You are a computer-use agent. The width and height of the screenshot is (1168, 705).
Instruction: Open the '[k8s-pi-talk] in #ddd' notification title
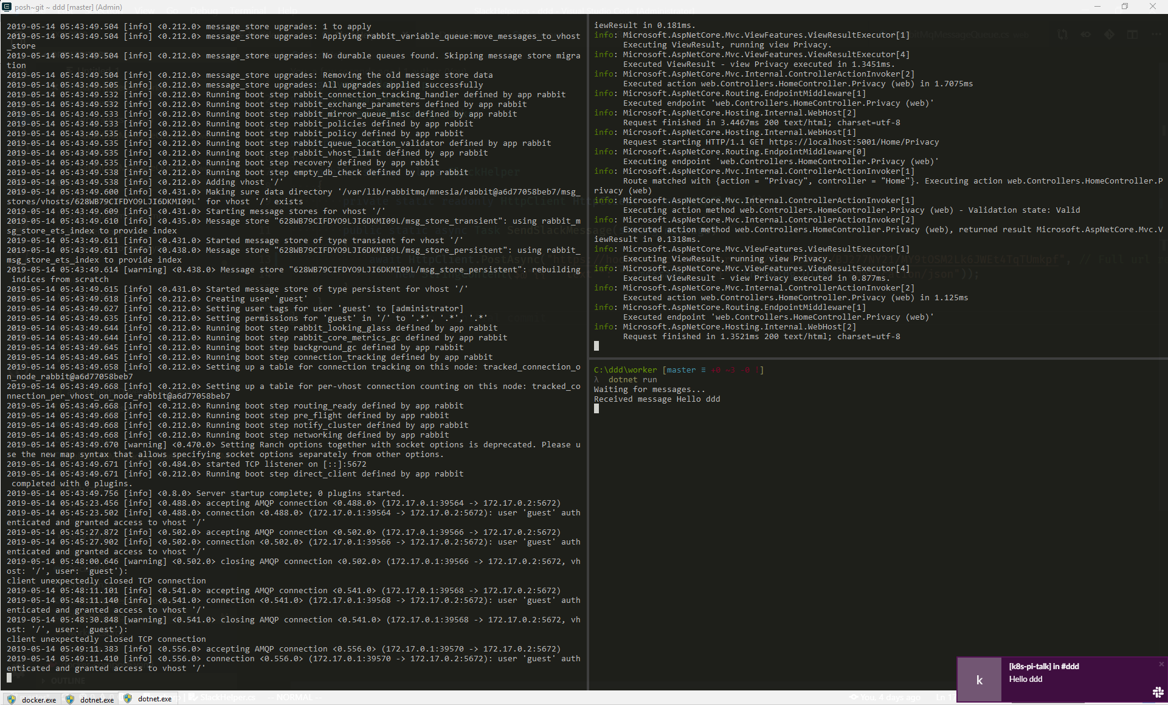pyautogui.click(x=1043, y=666)
